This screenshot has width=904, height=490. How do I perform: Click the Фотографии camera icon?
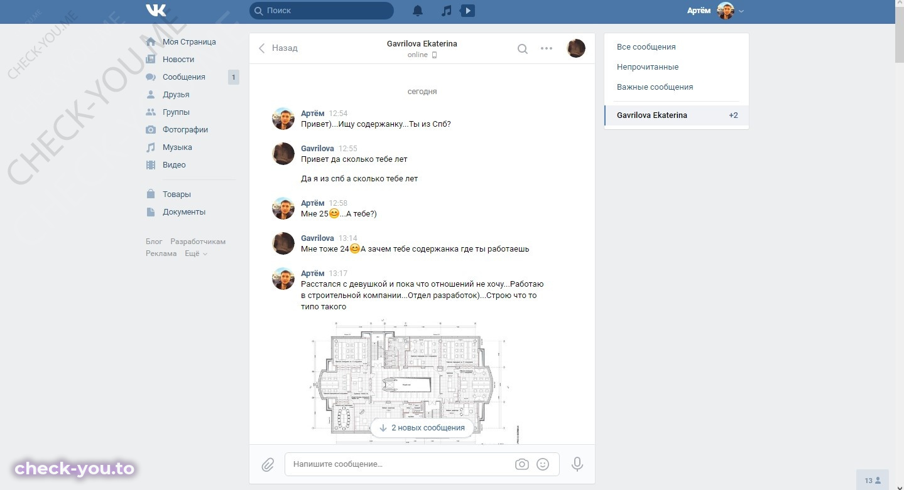151,130
